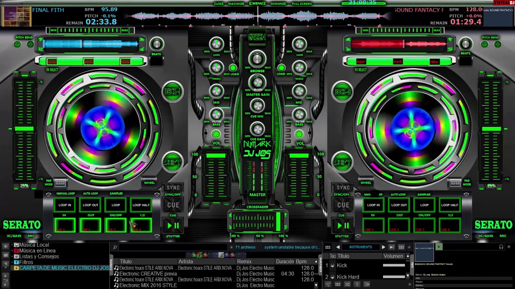Click the CUE GAIN knob
Screen dimensions: 515x289
[x=257, y=129]
